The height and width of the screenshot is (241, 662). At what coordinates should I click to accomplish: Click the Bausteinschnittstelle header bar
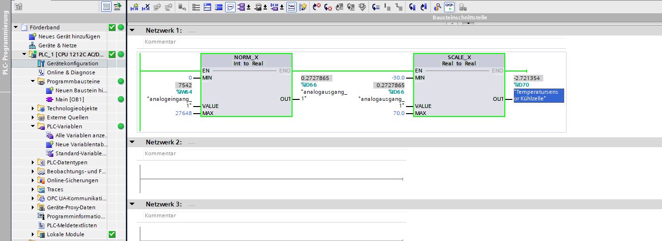[459, 18]
